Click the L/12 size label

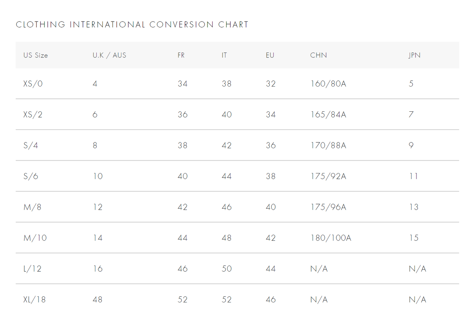tap(32, 269)
